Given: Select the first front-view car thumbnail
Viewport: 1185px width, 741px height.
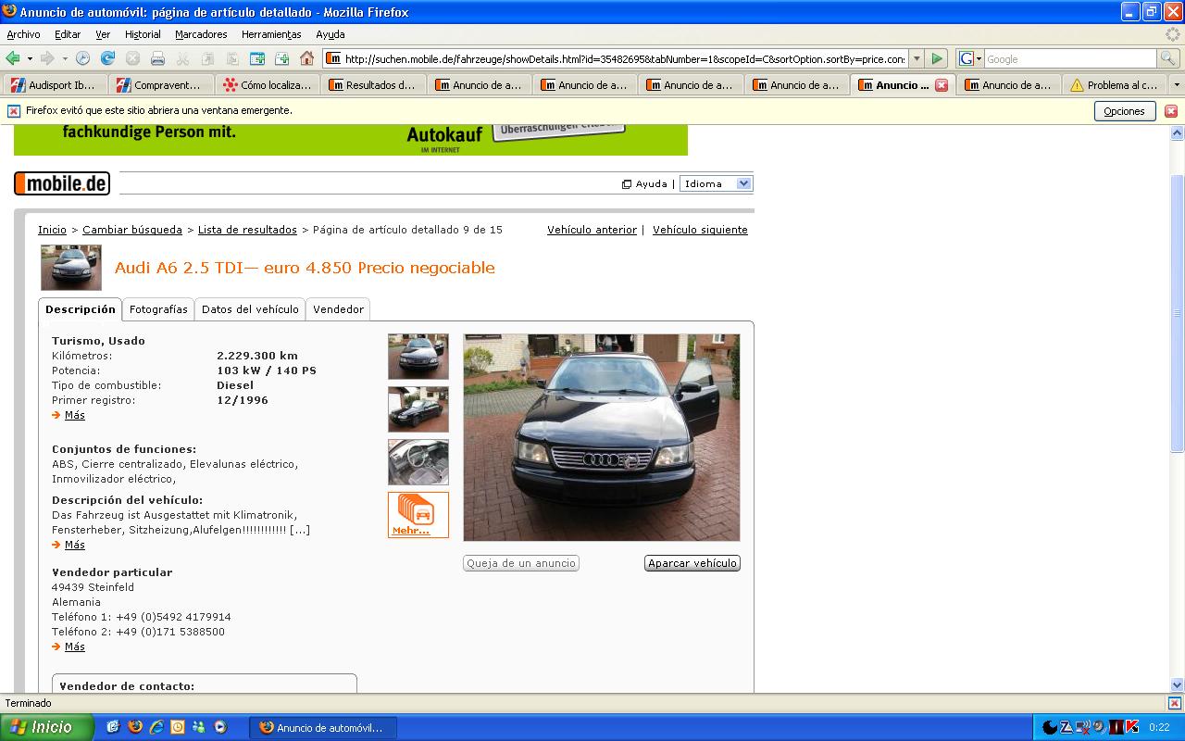Looking at the screenshot, I should [418, 357].
